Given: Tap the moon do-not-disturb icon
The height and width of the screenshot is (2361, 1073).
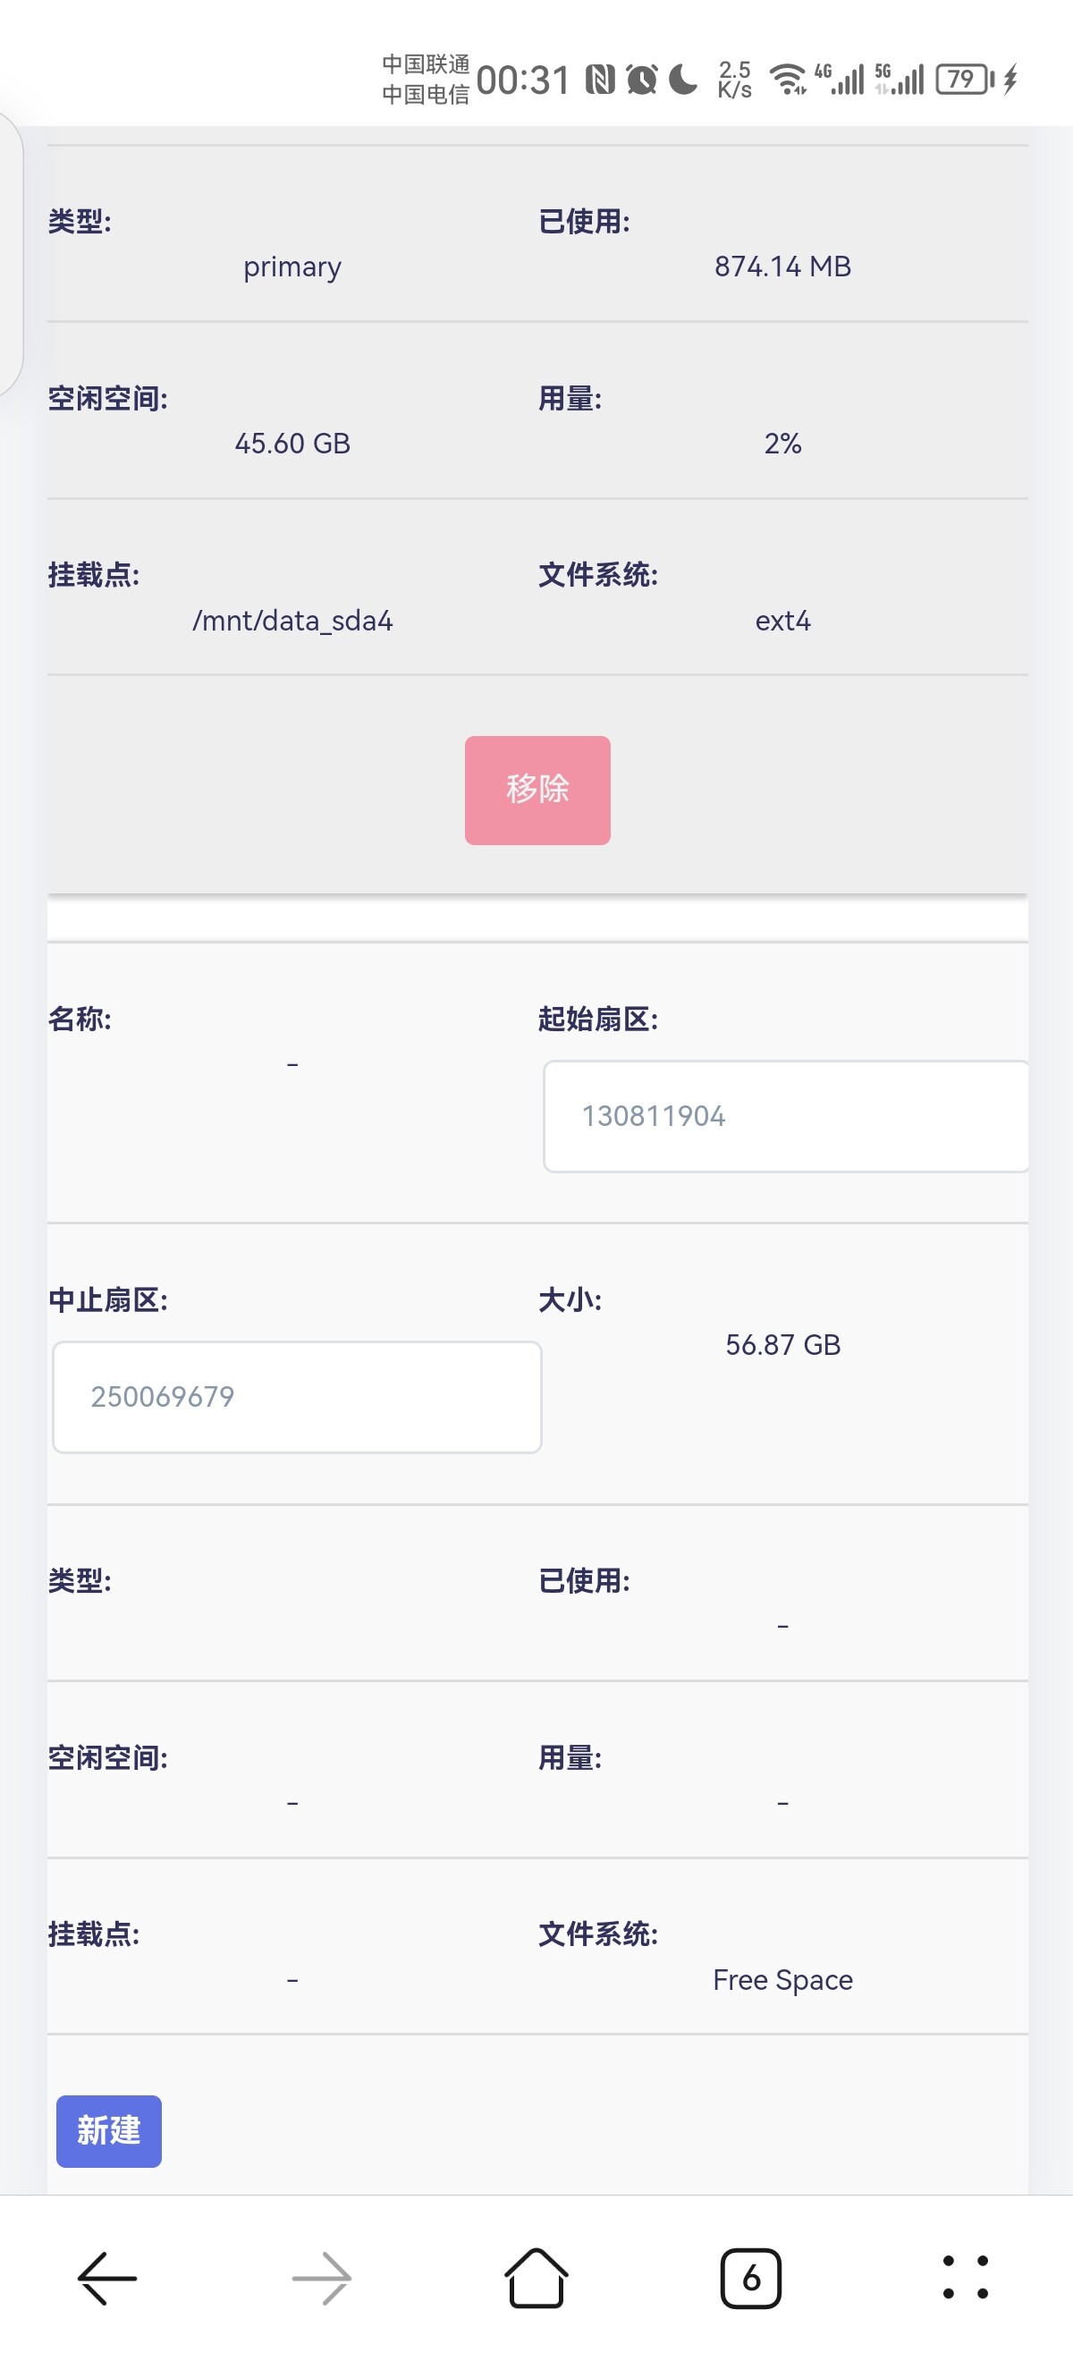Looking at the screenshot, I should tap(682, 80).
